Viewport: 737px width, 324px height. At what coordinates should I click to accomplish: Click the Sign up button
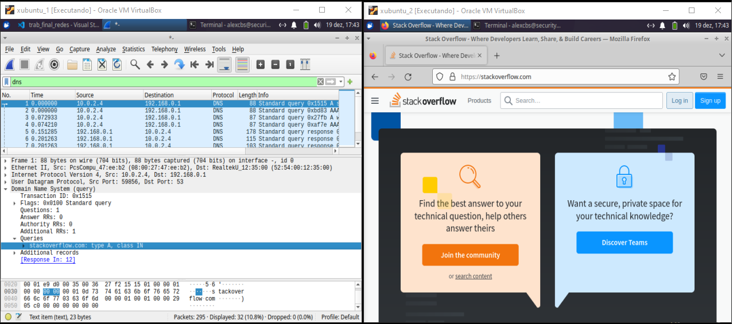(x=710, y=101)
